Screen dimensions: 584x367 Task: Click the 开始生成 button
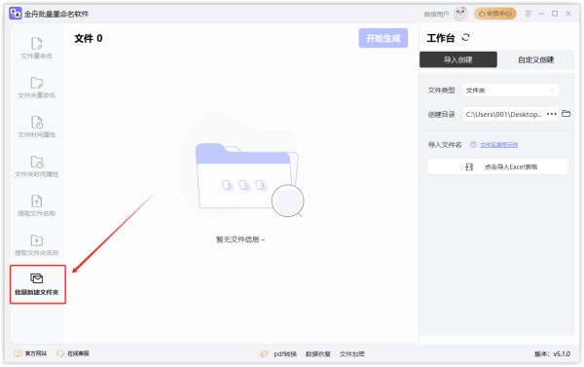pos(383,38)
